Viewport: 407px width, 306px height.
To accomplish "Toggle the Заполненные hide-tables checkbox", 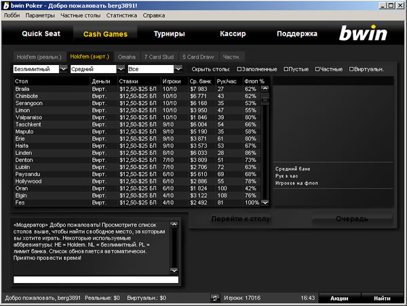I will click(x=239, y=69).
